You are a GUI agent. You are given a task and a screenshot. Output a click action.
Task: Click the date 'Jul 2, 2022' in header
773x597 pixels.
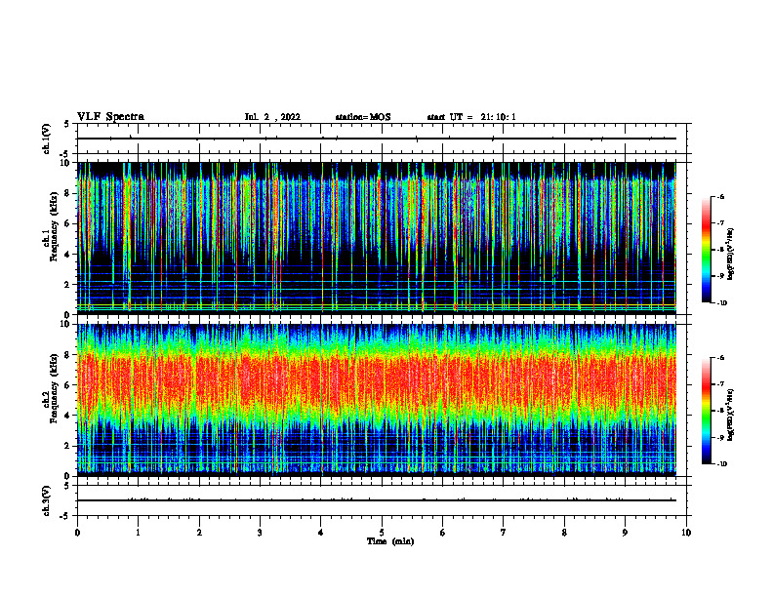(x=272, y=117)
